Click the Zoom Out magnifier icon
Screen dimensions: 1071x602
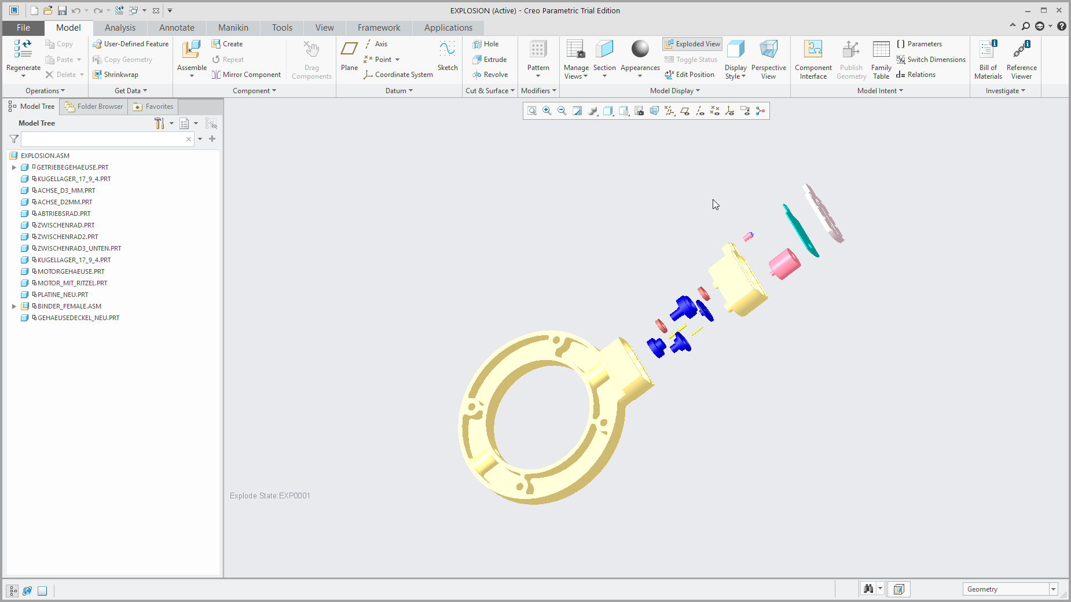pyautogui.click(x=562, y=111)
